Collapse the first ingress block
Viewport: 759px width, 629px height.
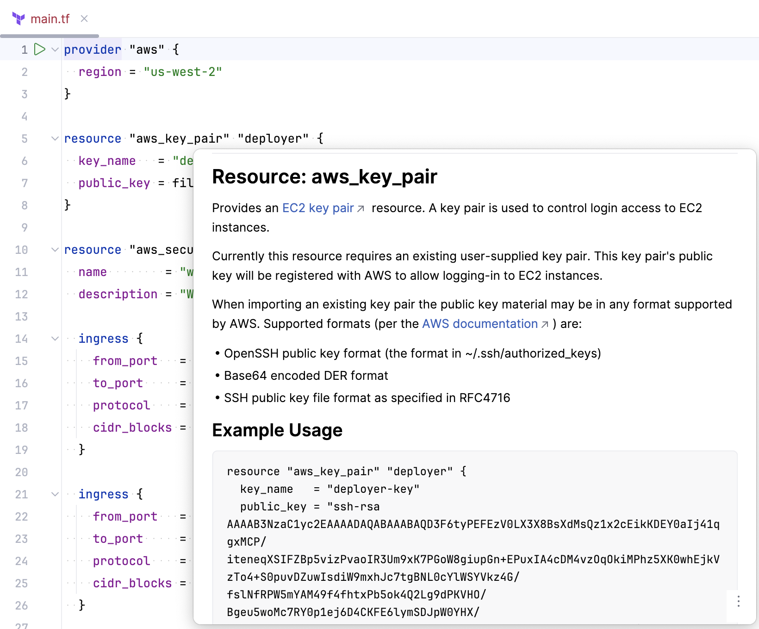coord(55,339)
